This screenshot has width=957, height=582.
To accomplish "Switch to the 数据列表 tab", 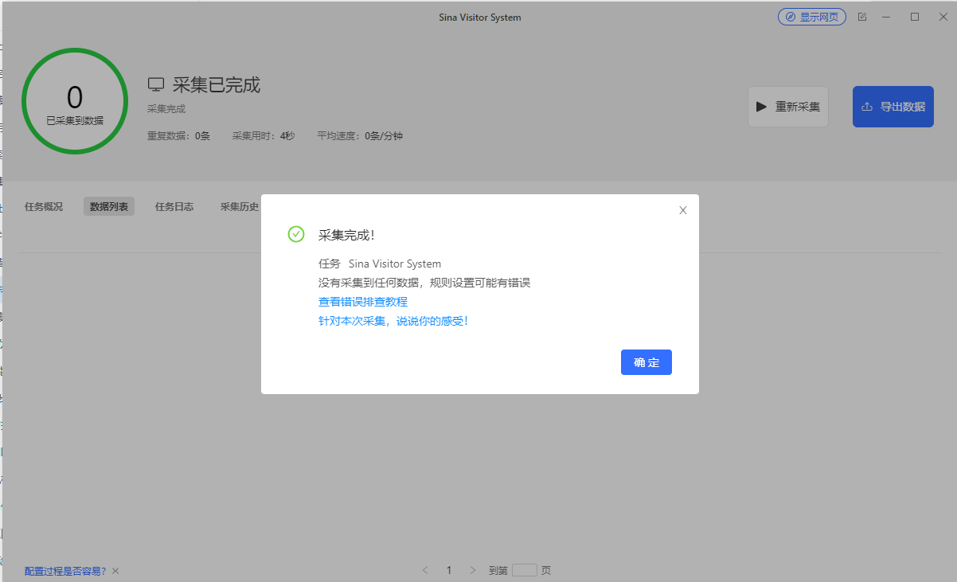I will [x=109, y=206].
